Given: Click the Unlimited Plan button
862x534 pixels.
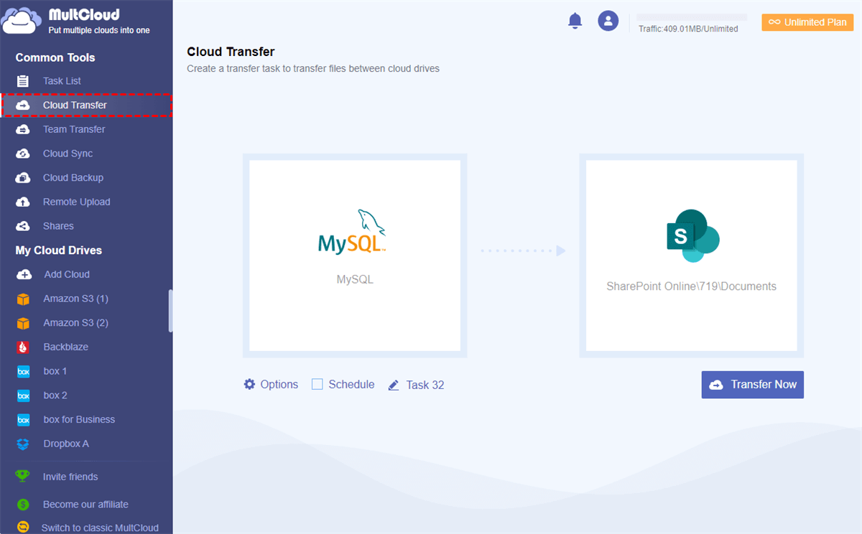Looking at the screenshot, I should pyautogui.click(x=807, y=22).
